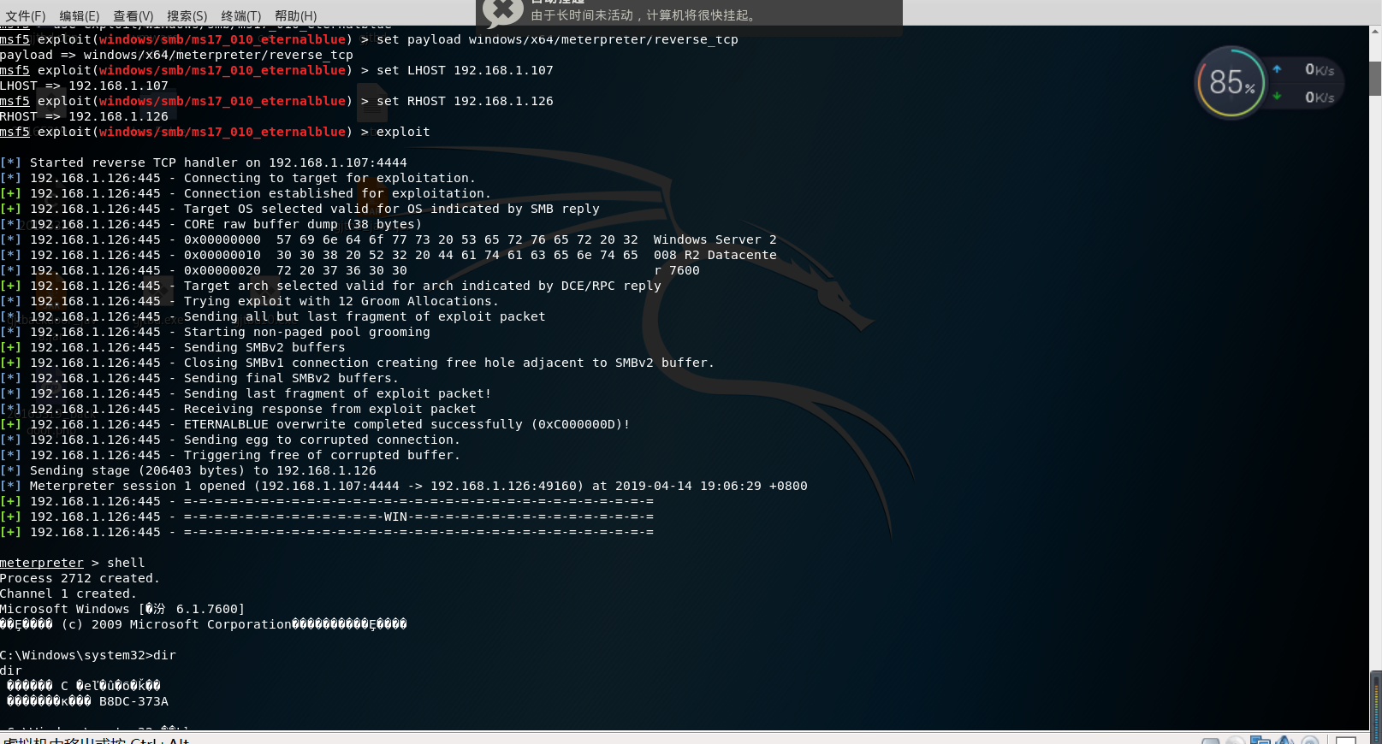The width and height of the screenshot is (1382, 744).
Task: Open the 查看(V) menu
Action: pos(133,16)
